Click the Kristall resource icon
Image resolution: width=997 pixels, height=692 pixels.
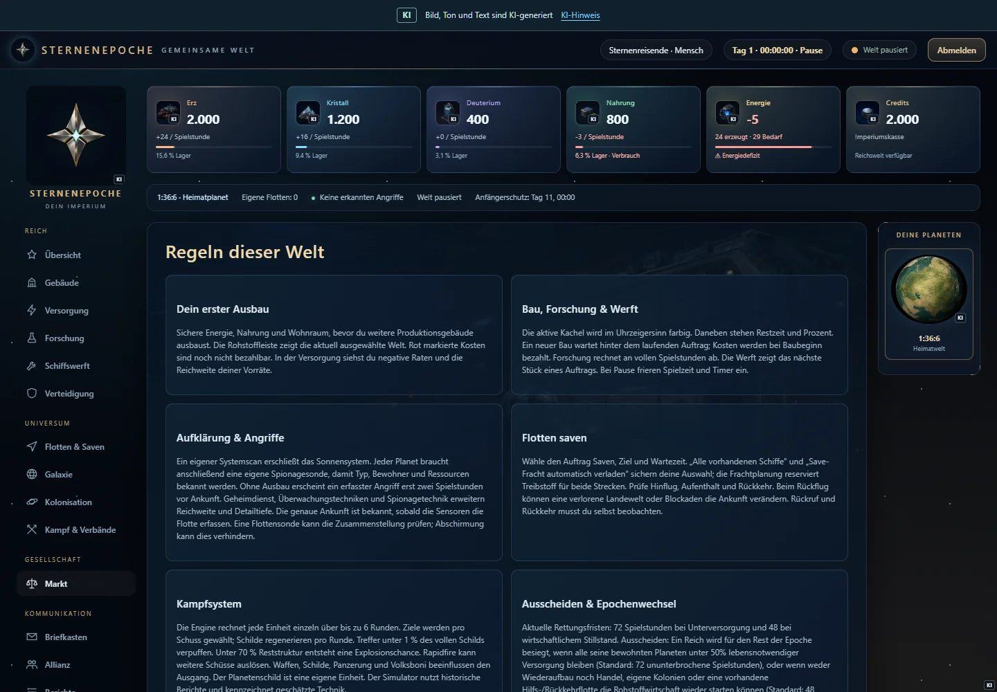pos(308,113)
